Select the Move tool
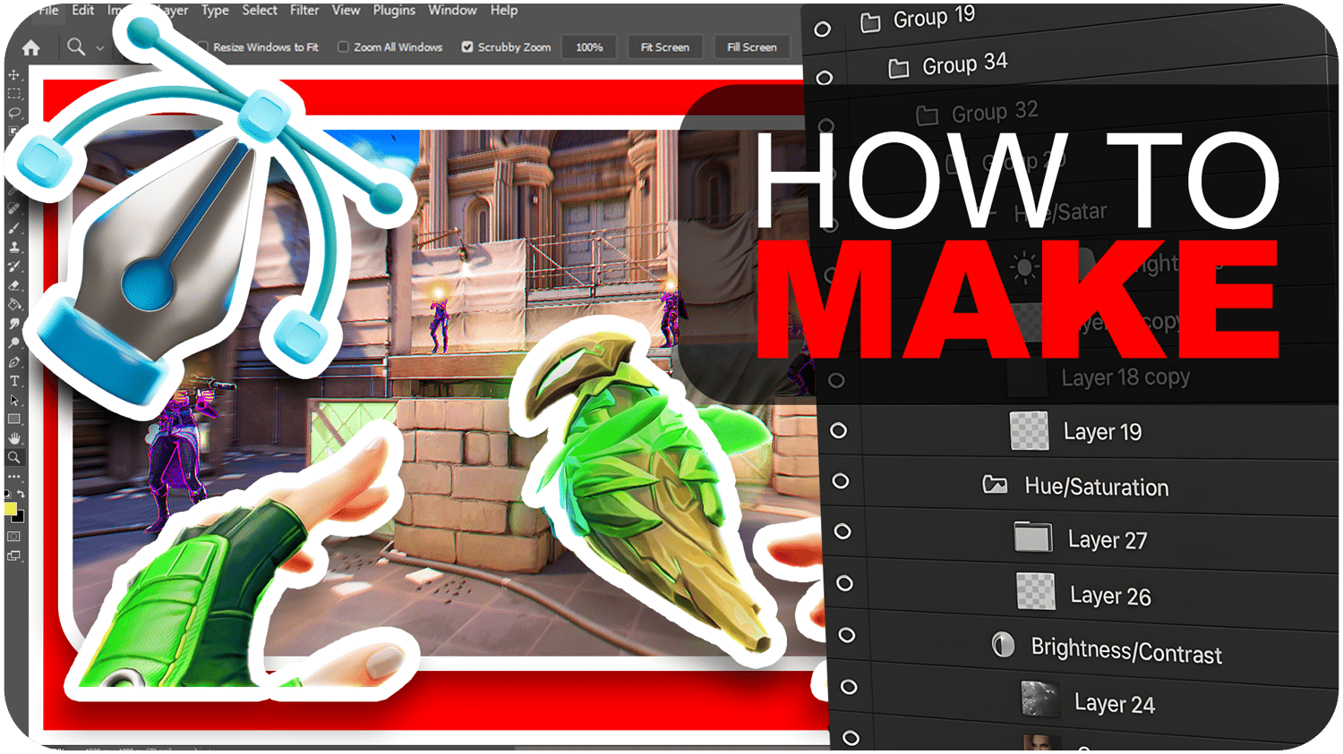This screenshot has width=1343, height=754. point(14,75)
